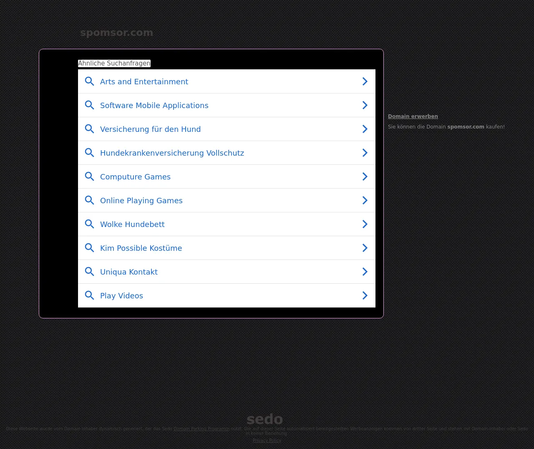Open the Domain Parking Programm footer link

pos(202,429)
